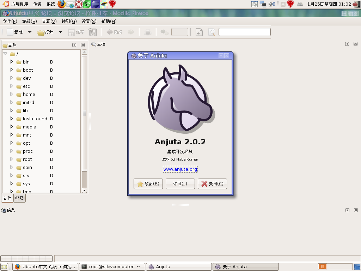Launch Firefox from the top panel
The height and width of the screenshot is (271, 361).
61,4
